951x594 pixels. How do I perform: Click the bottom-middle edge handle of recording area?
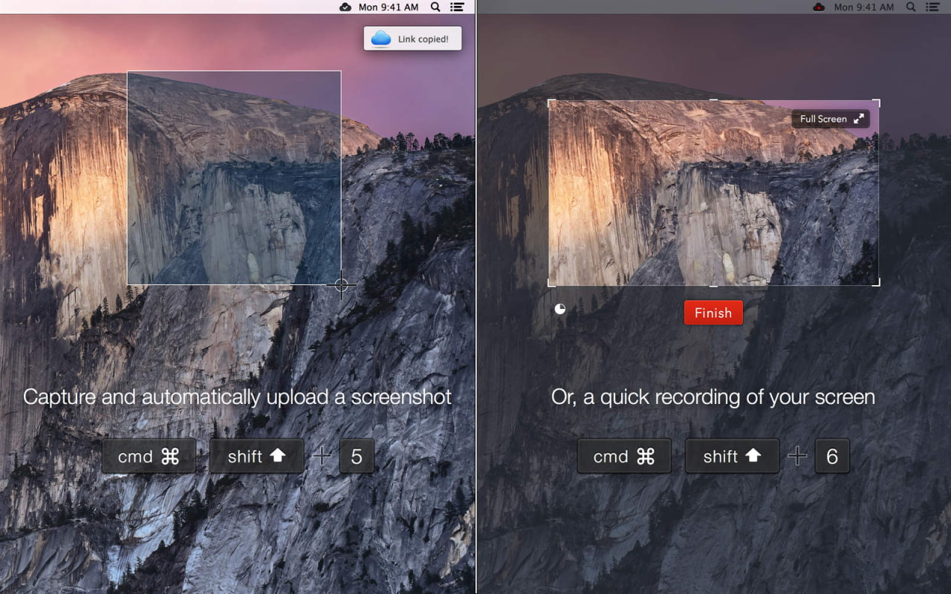click(x=714, y=285)
